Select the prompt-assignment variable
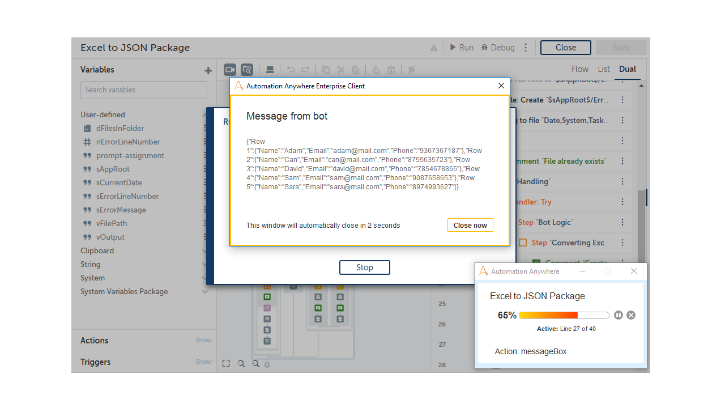 pos(130,155)
